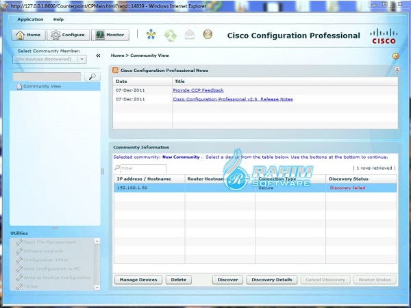Open the v2.6 Release Notes link
Screen dimensions: 411x308
233,99
